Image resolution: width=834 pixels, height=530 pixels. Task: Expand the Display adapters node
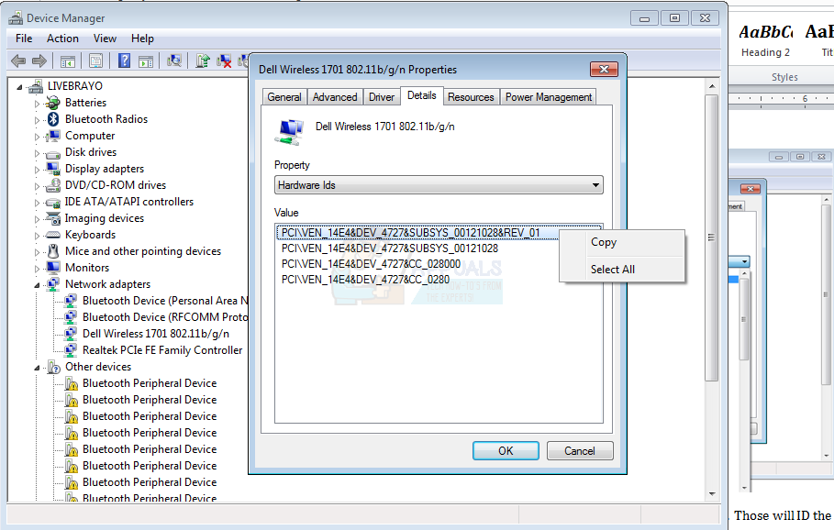(x=37, y=170)
